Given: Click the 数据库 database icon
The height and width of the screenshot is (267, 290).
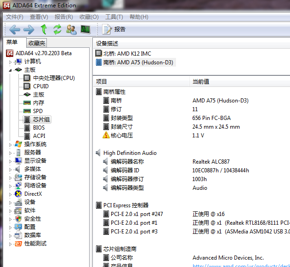Looking at the screenshot, I should (x=18, y=235).
